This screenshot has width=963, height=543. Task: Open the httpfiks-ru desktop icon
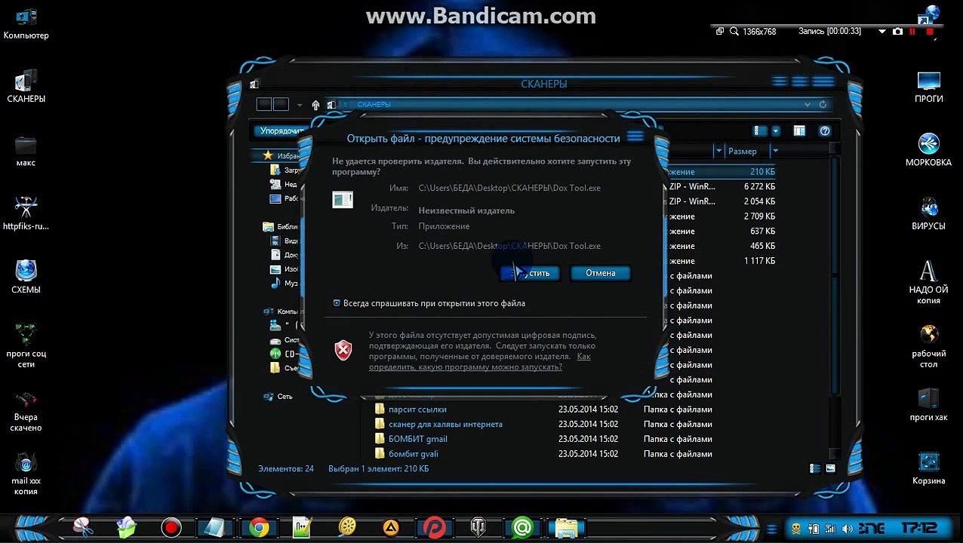click(x=26, y=213)
